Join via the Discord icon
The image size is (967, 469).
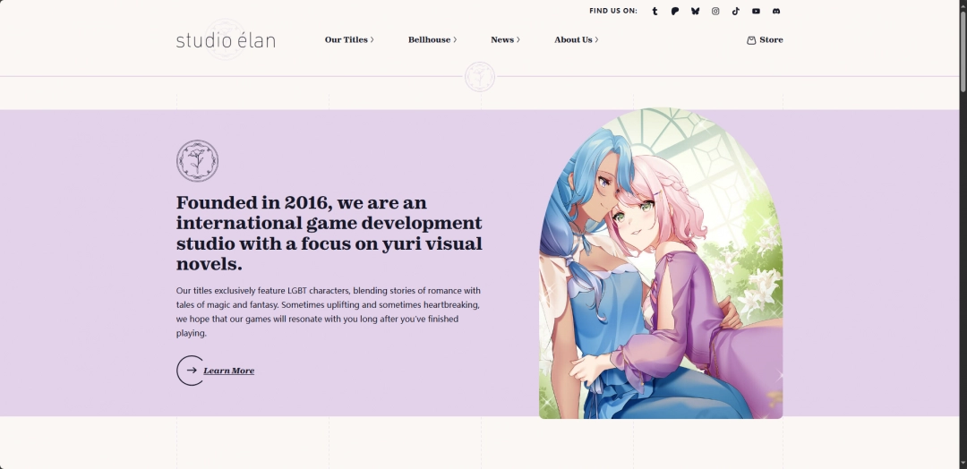[x=776, y=12]
